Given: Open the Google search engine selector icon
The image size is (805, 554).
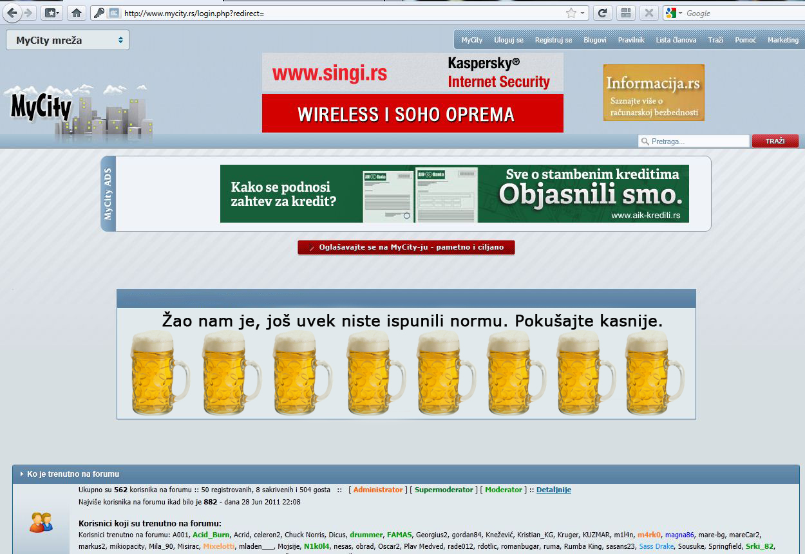Looking at the screenshot, I should 674,13.
